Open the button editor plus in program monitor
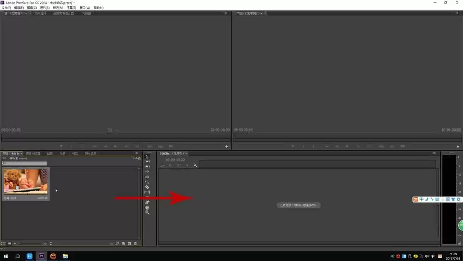463x261 pixels. click(x=458, y=146)
